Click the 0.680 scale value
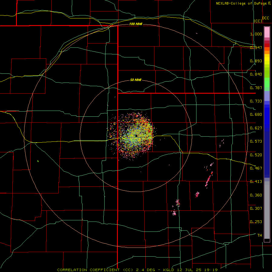 pos(256,115)
